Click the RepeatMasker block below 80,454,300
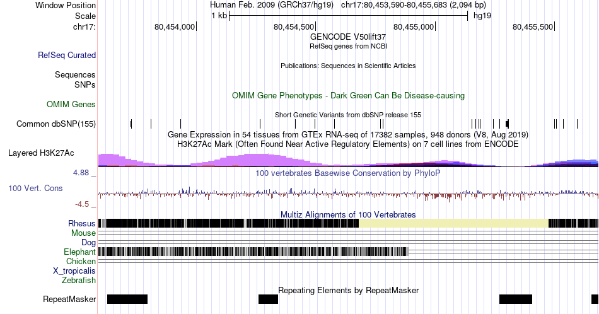599x314 pixels. 268,299
